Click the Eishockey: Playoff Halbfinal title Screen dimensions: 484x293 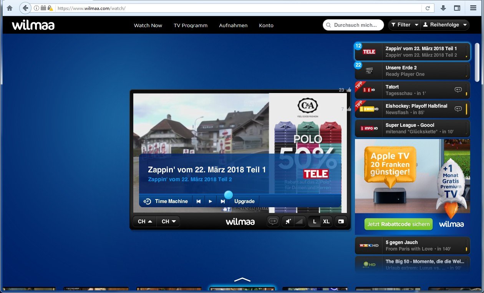416,106
